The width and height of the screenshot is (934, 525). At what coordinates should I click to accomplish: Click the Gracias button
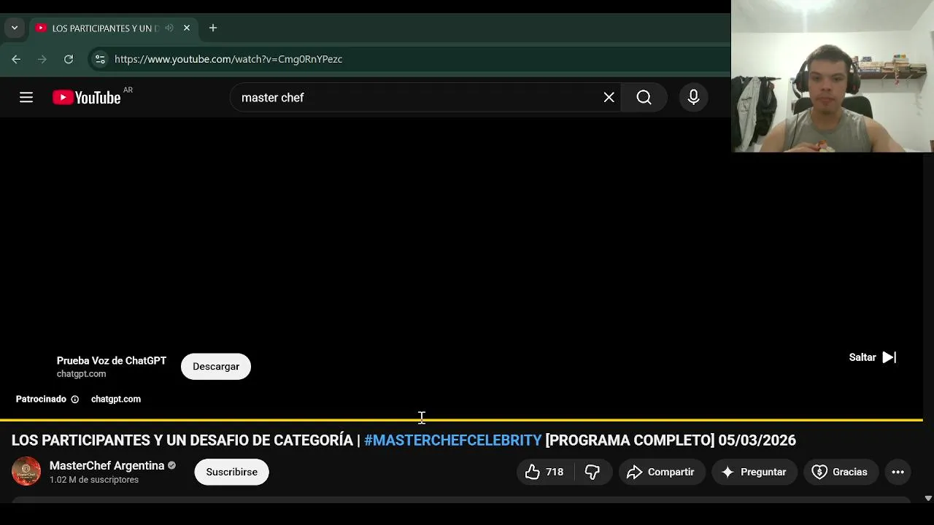coord(840,472)
